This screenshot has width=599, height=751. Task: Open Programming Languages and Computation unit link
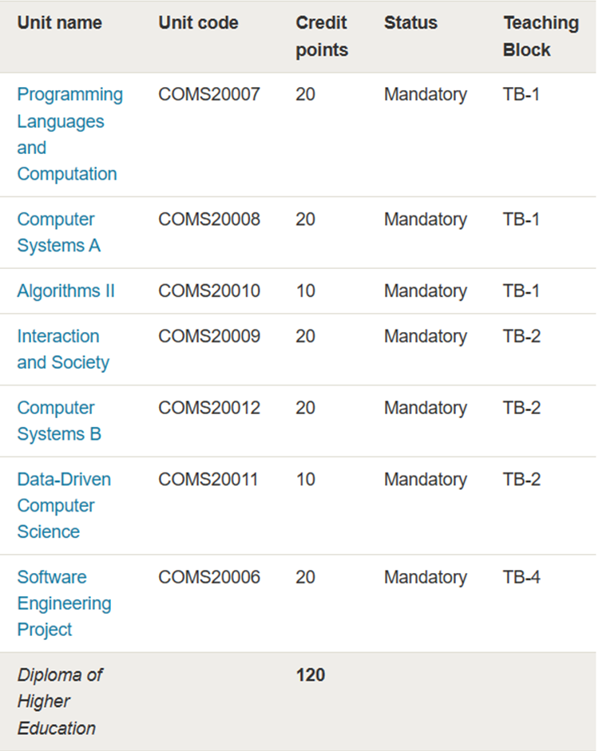tap(70, 134)
